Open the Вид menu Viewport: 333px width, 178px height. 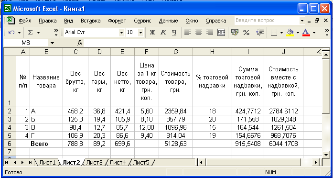(x=69, y=21)
